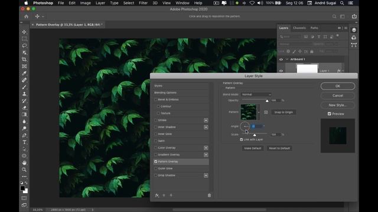Add another Stroke effect plus button
Viewport: 378px width, 212px height.
coord(206,120)
